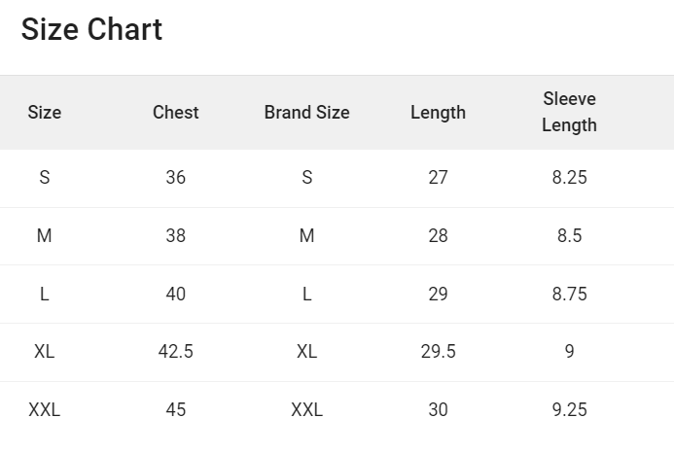Click L in the Size column
The image size is (674, 453).
45,294
